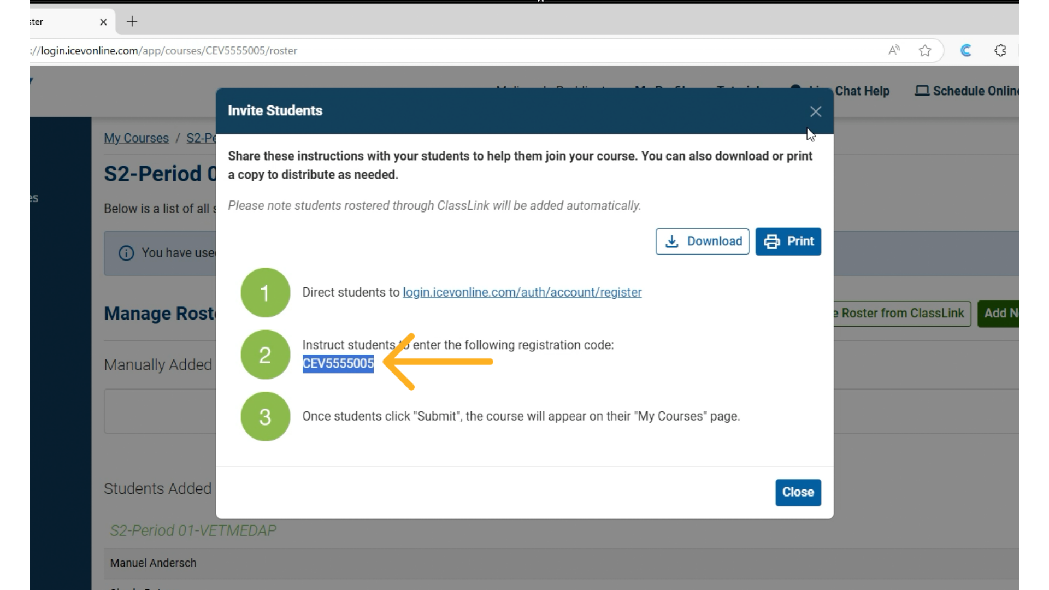Open the My Courses breadcrumb link
1049x590 pixels.
(136, 138)
